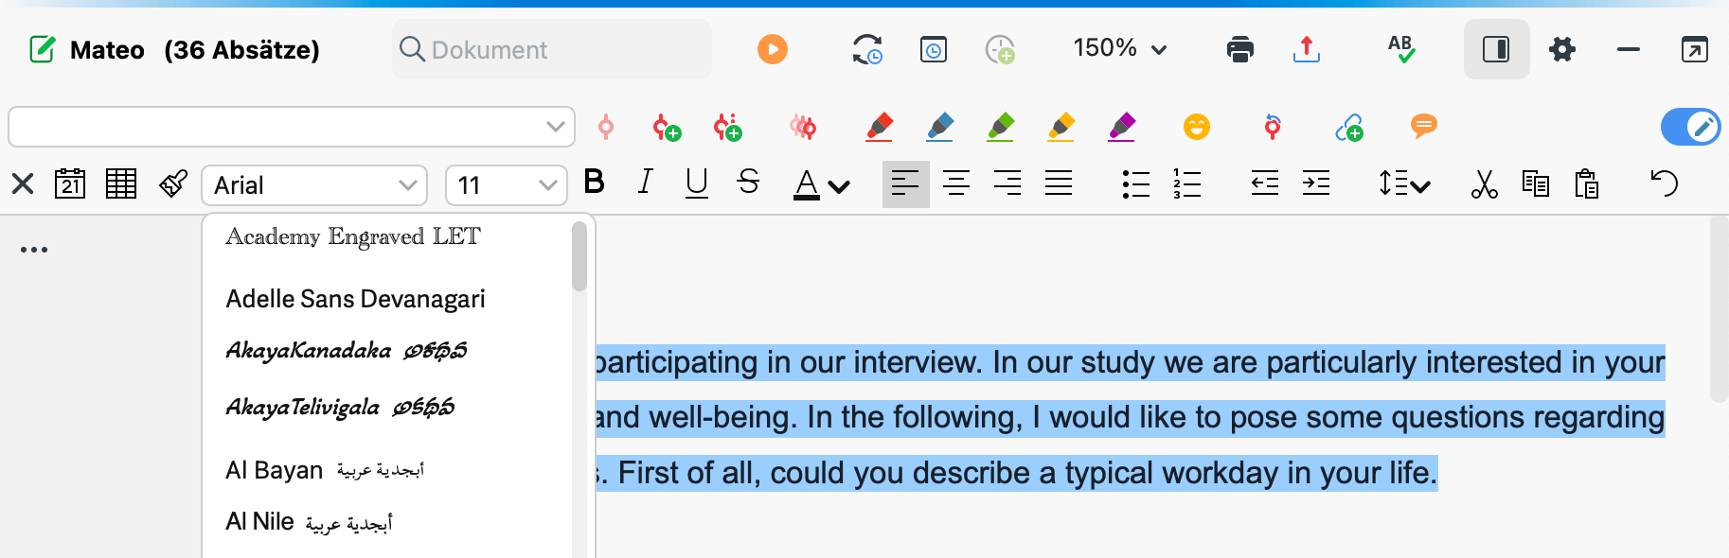This screenshot has height=558, width=1729.
Task: Click the export upload arrow icon
Action: [1307, 49]
